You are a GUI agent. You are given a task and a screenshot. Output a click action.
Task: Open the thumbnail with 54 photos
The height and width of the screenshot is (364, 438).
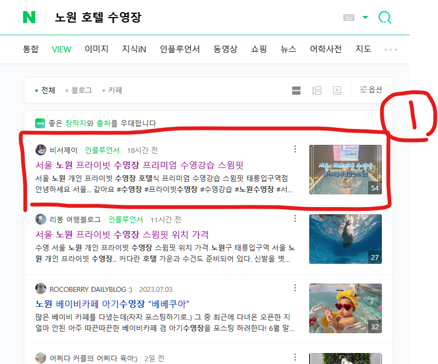[x=345, y=170]
